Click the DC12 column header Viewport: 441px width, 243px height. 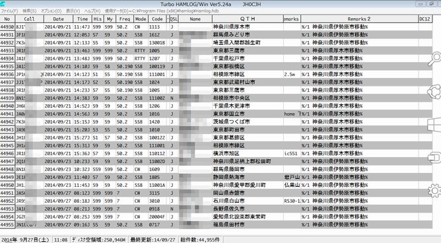(425, 19)
